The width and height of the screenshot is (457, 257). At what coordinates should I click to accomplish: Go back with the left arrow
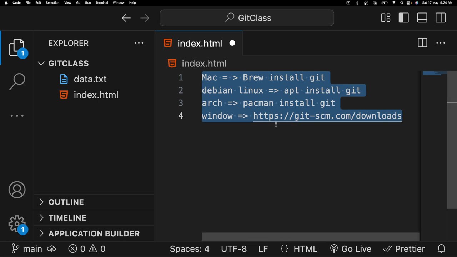coord(126,18)
